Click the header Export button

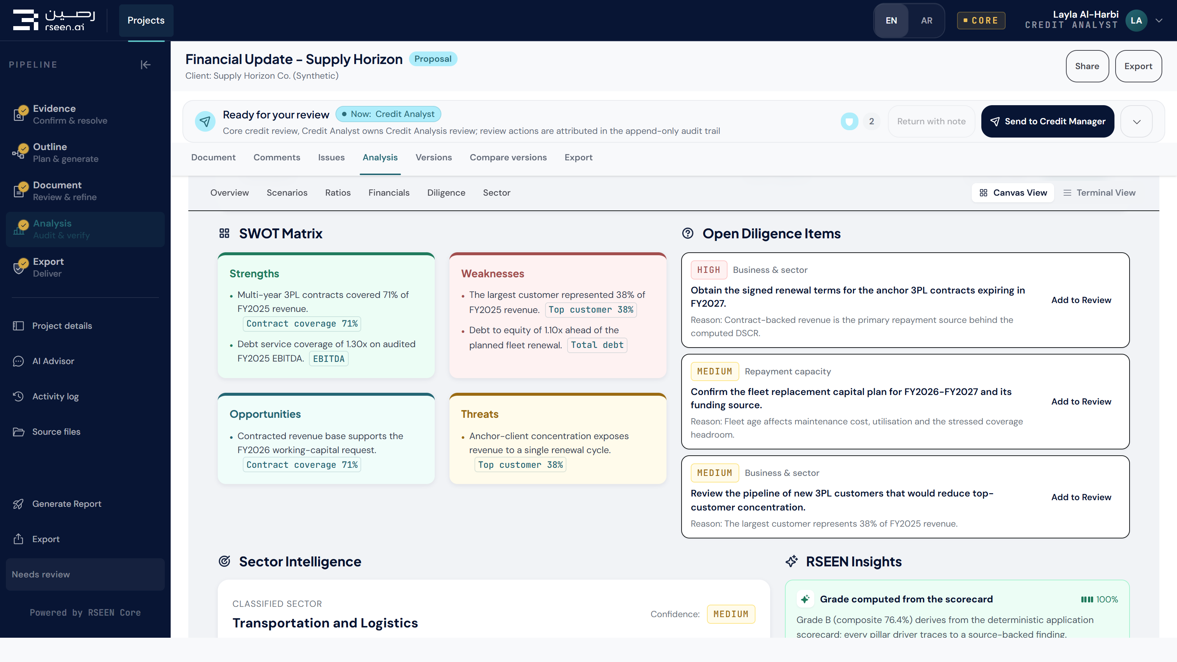(1138, 66)
